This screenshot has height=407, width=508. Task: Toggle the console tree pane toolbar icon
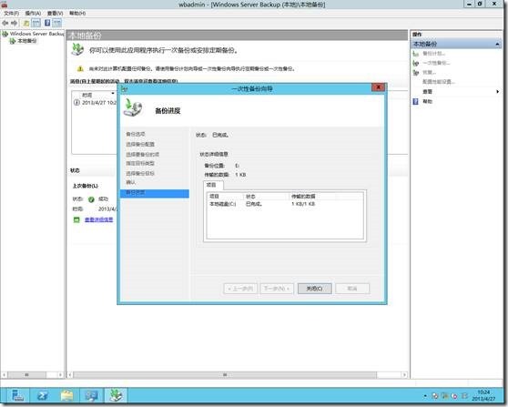click(x=36, y=23)
